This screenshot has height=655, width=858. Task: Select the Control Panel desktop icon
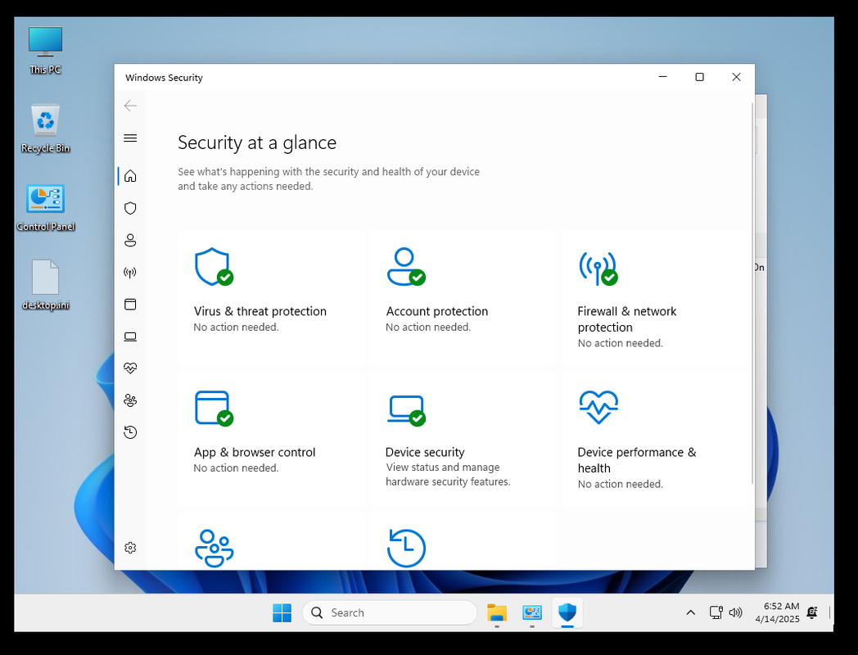[45, 208]
